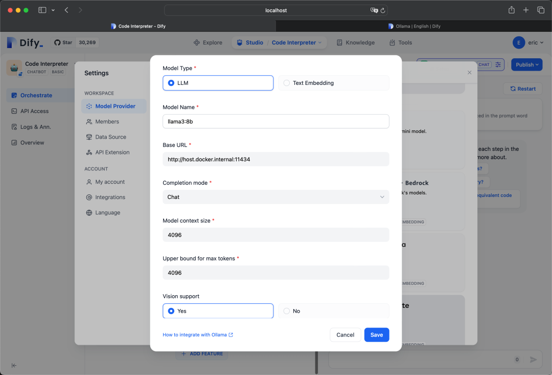Click the Logs & Ann. document icon
This screenshot has width=552, height=375.
[x=14, y=127]
